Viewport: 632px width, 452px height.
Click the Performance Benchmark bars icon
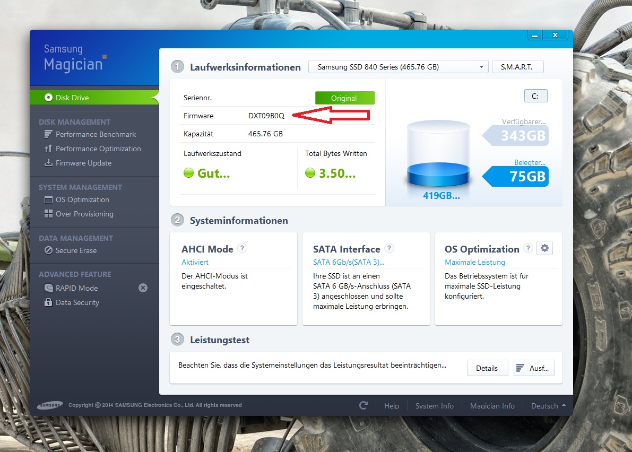tap(48, 134)
